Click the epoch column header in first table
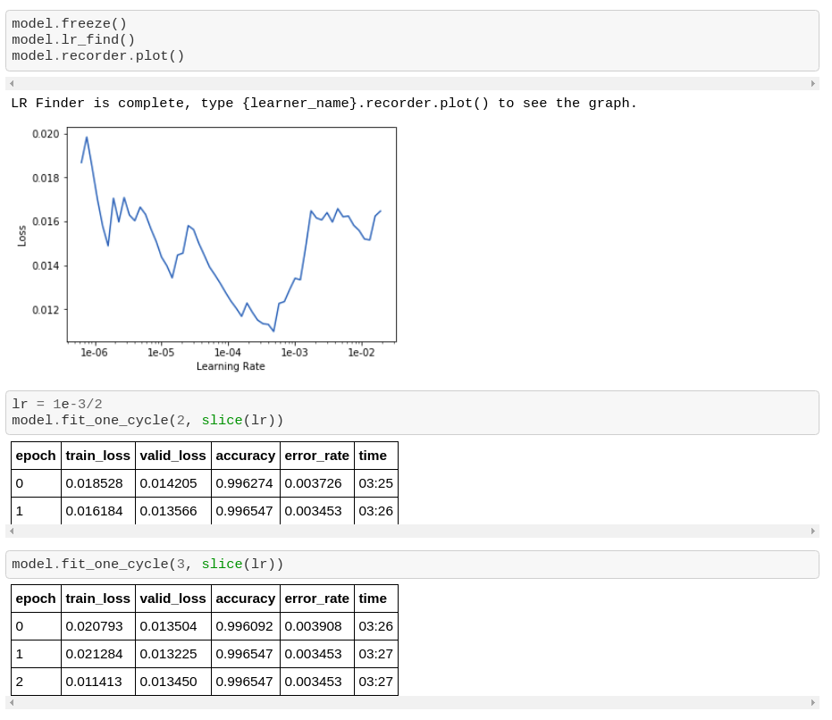 coord(35,456)
